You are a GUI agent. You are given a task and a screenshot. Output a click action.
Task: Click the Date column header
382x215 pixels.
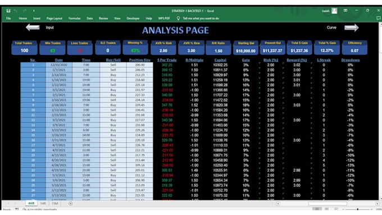click(x=59, y=60)
